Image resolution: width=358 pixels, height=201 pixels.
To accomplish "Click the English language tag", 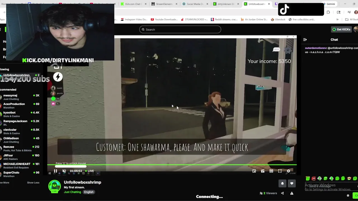I will (x=89, y=192).
